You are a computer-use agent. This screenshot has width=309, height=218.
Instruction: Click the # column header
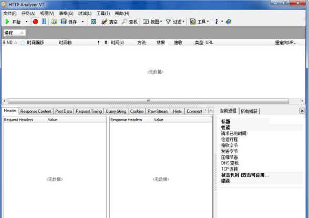pyautogui.click(x=106, y=43)
